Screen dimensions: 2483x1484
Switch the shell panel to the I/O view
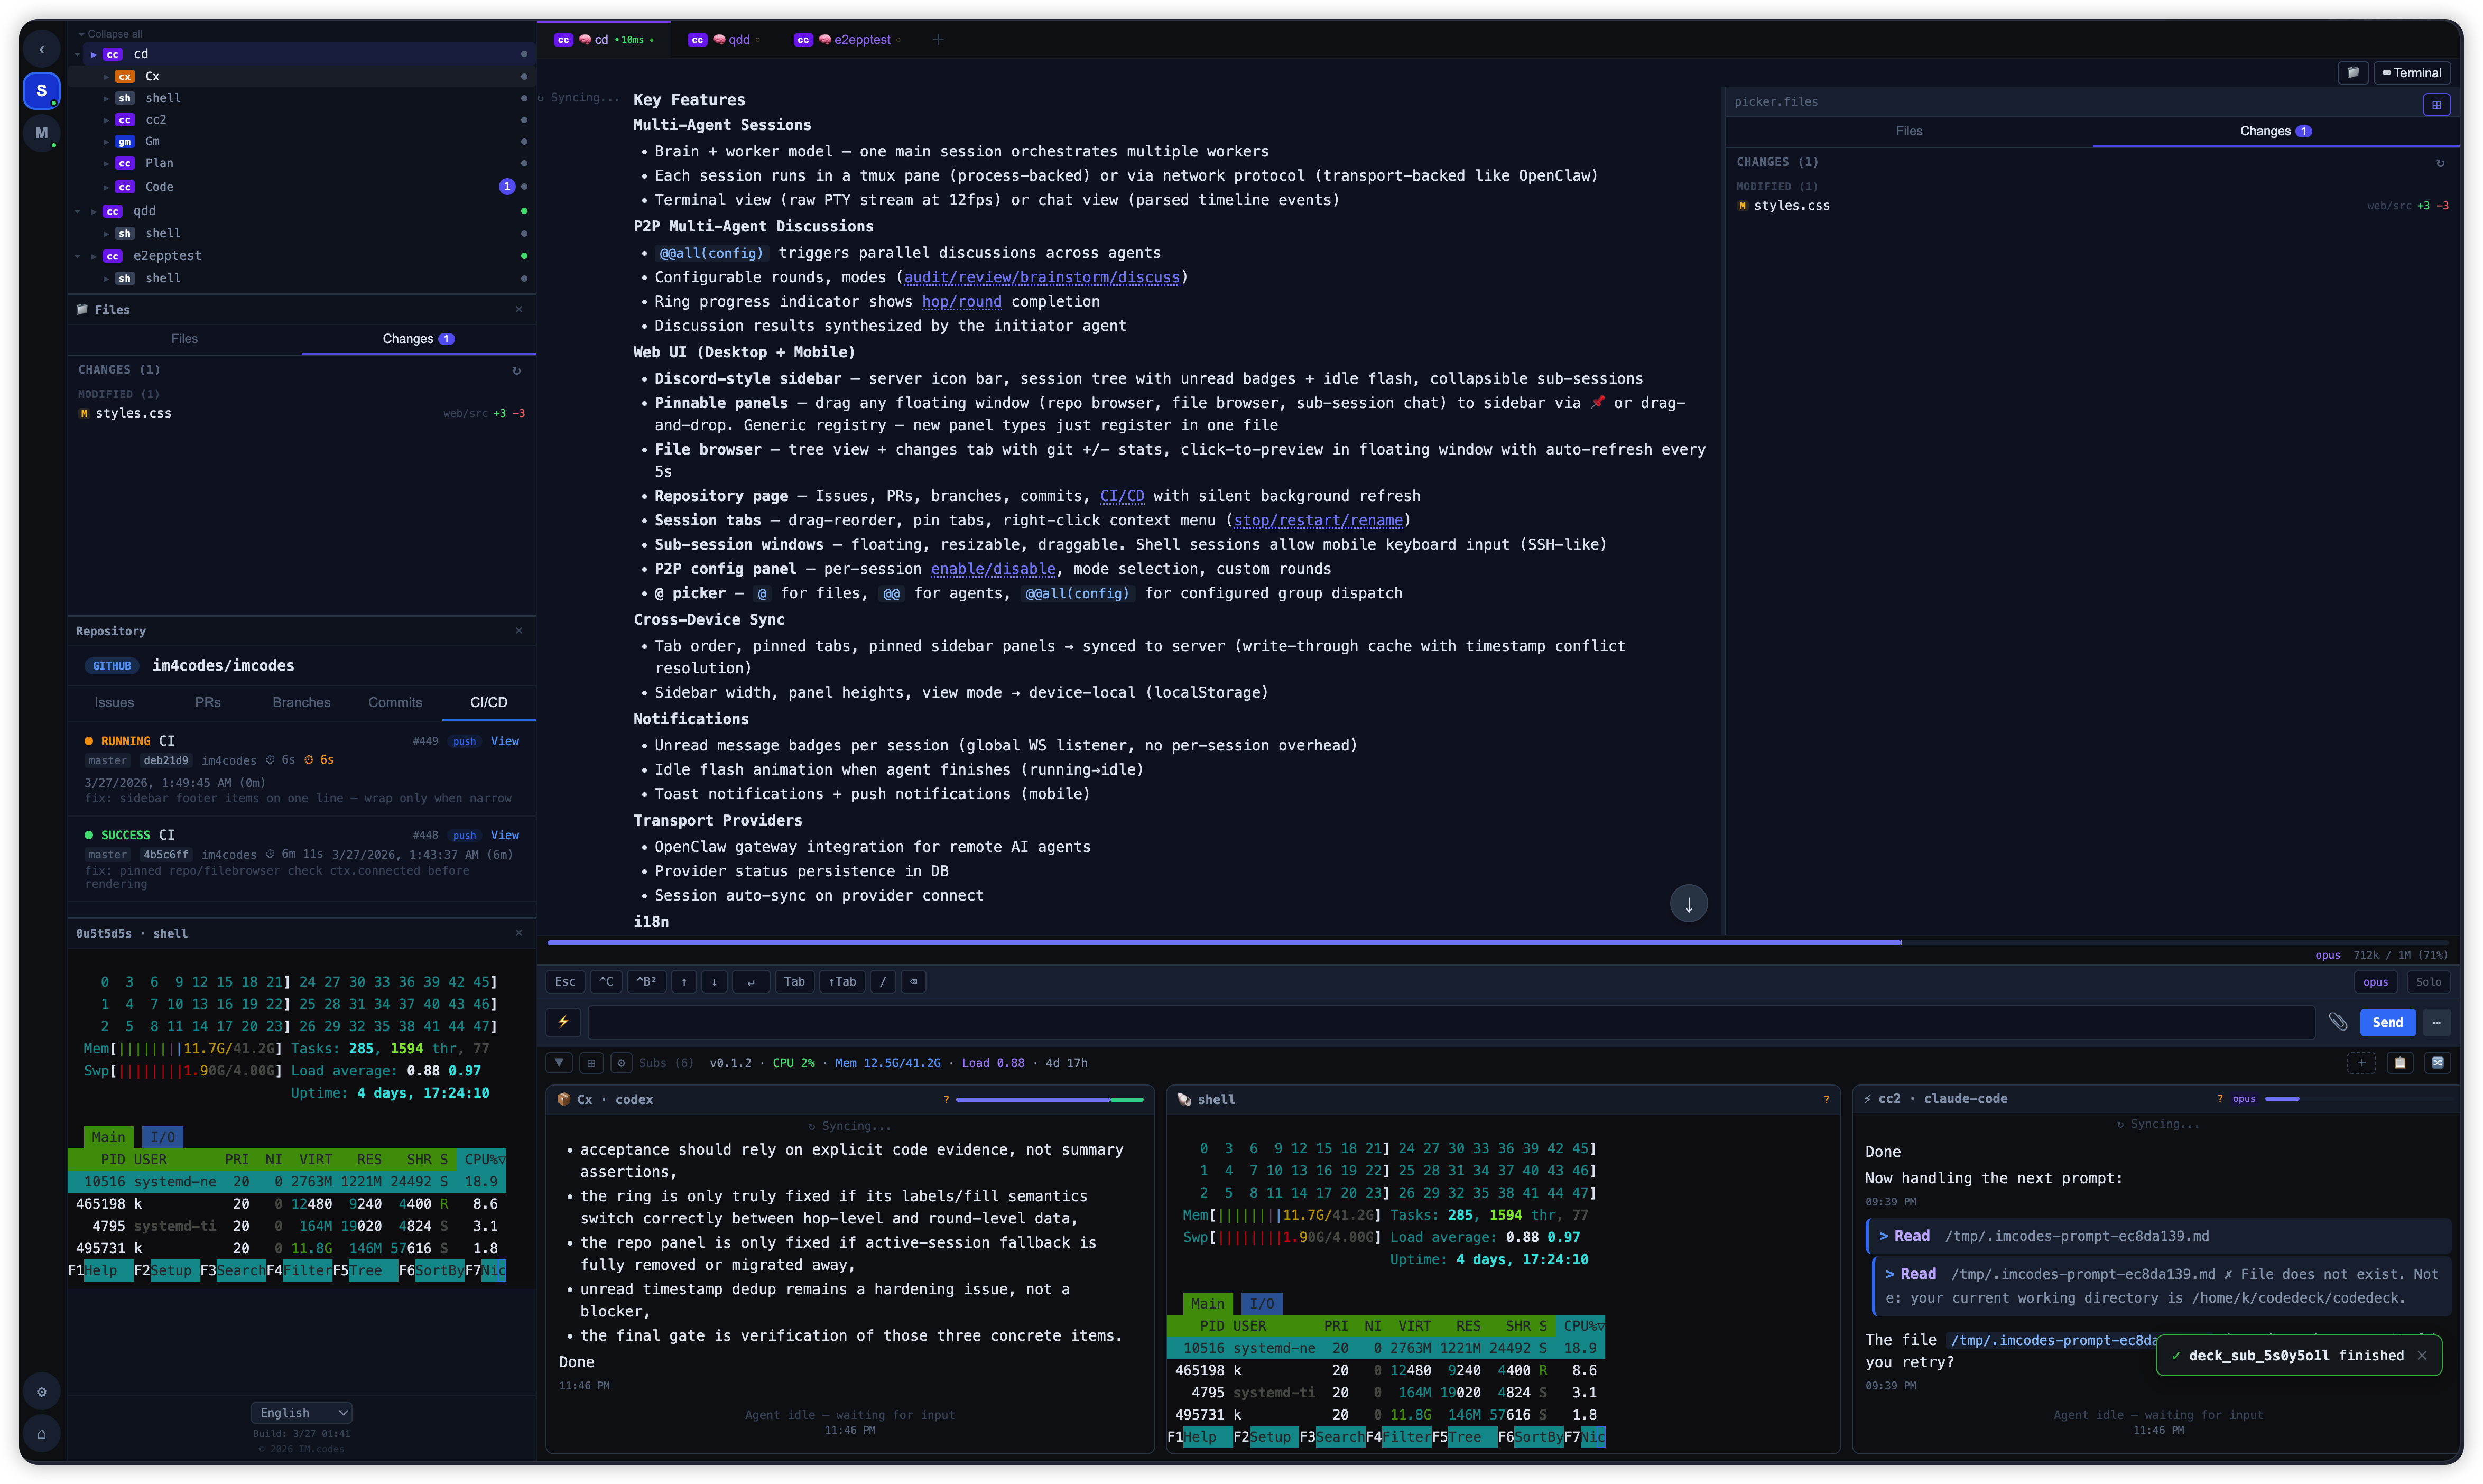click(x=1262, y=1303)
